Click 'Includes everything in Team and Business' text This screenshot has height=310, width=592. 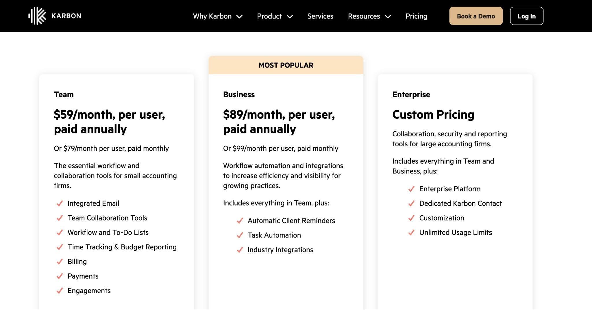click(x=443, y=166)
